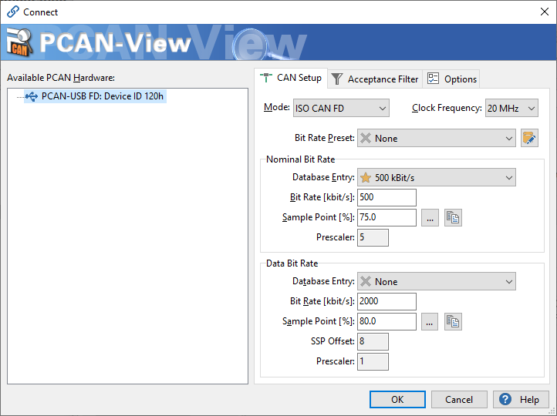Viewport: 557px width, 416px height.
Task: Open the Clock Frequency 20 MHz dropdown
Action: [511, 108]
